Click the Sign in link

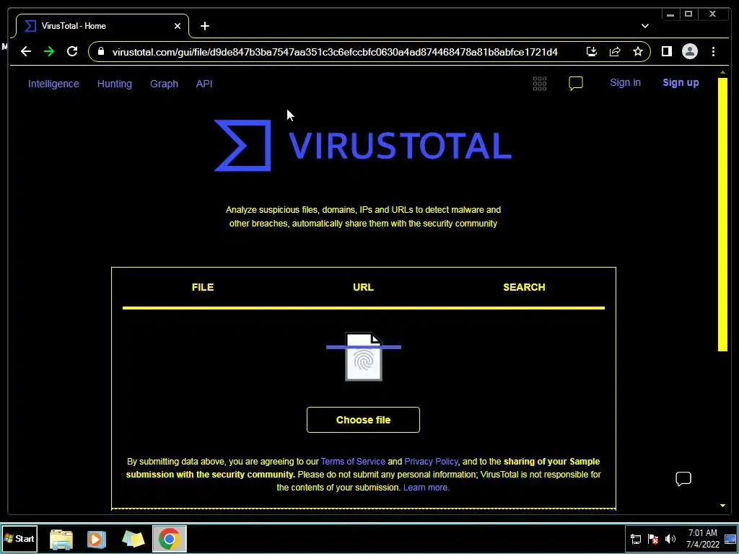625,82
